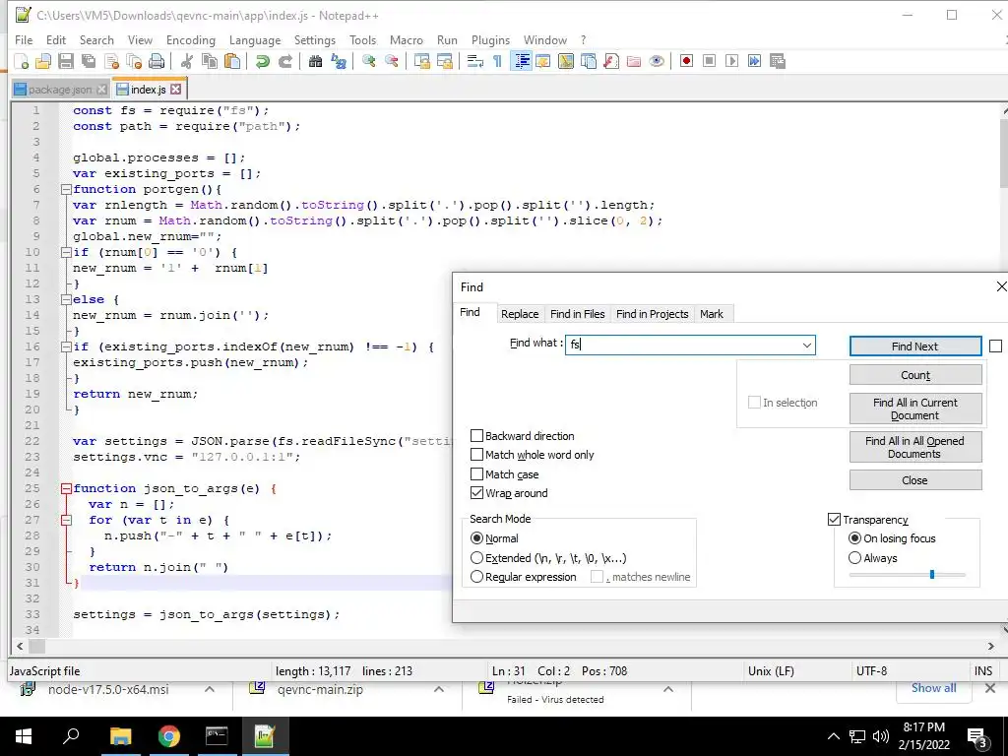Close the index.js tab via its X
Screen dimensions: 1008x756
(x=175, y=90)
